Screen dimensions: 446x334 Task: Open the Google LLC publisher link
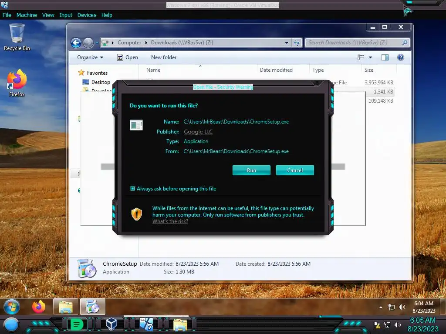pyautogui.click(x=198, y=131)
